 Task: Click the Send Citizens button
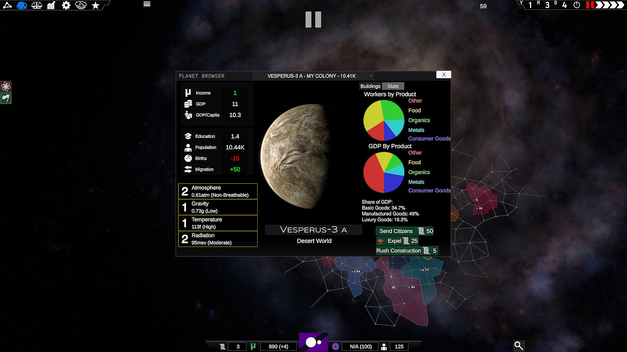pos(405,231)
